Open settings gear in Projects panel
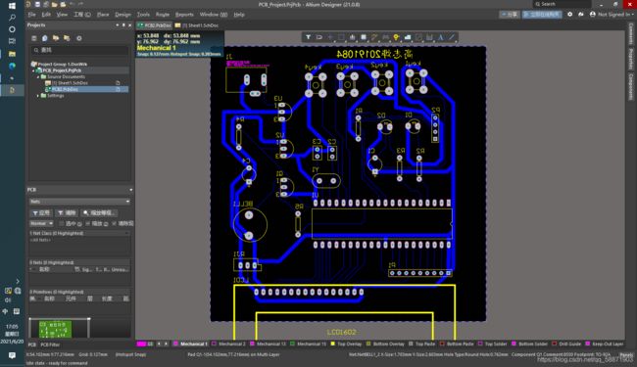637x367 pixels. 79,38
